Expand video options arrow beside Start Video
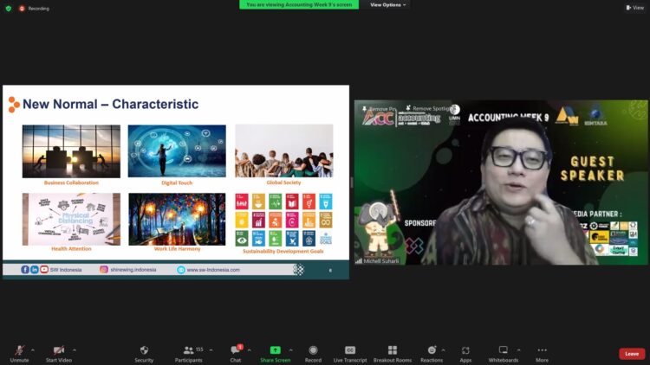The image size is (650, 365). [75, 350]
